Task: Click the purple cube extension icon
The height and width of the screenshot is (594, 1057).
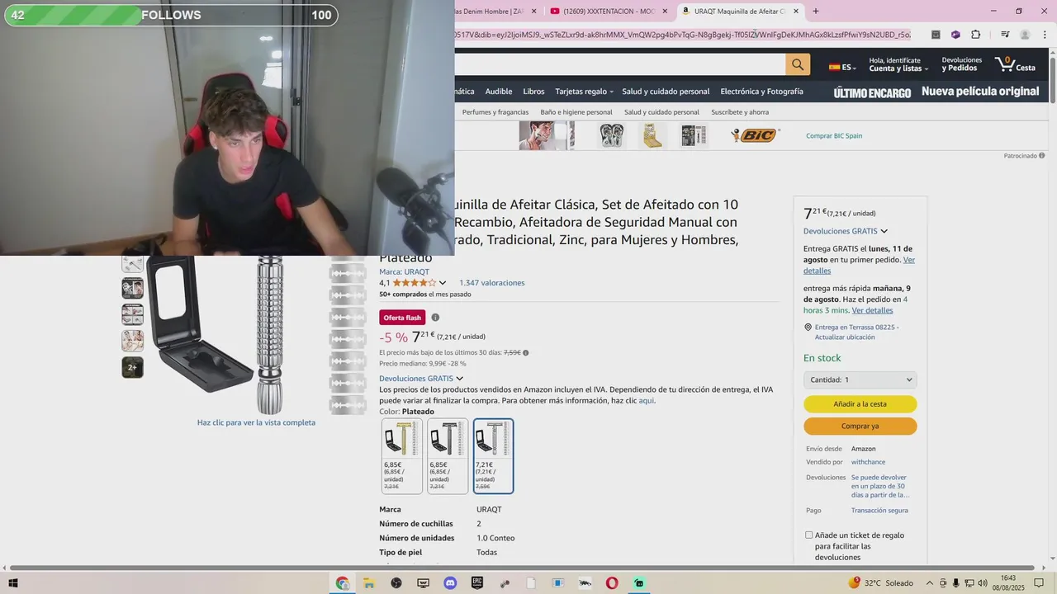Action: click(955, 35)
